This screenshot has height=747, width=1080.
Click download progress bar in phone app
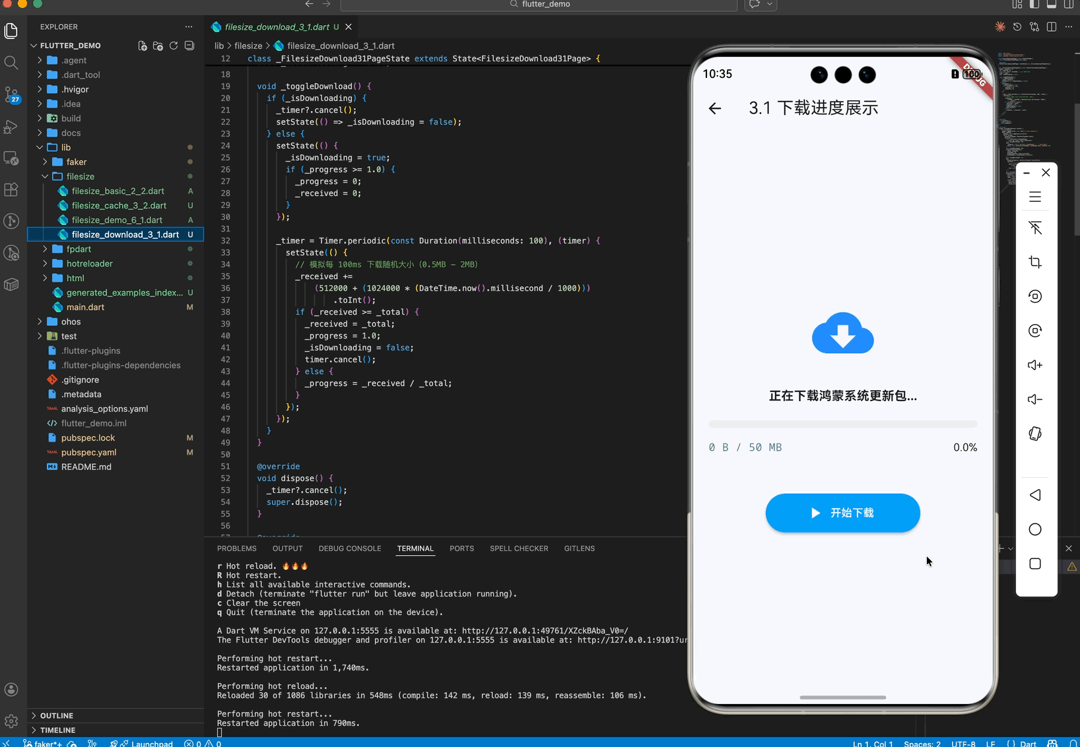(x=842, y=424)
